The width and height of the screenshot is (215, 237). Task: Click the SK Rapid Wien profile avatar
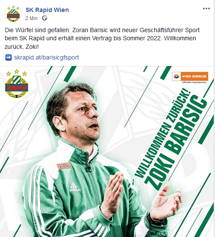[x=13, y=14]
